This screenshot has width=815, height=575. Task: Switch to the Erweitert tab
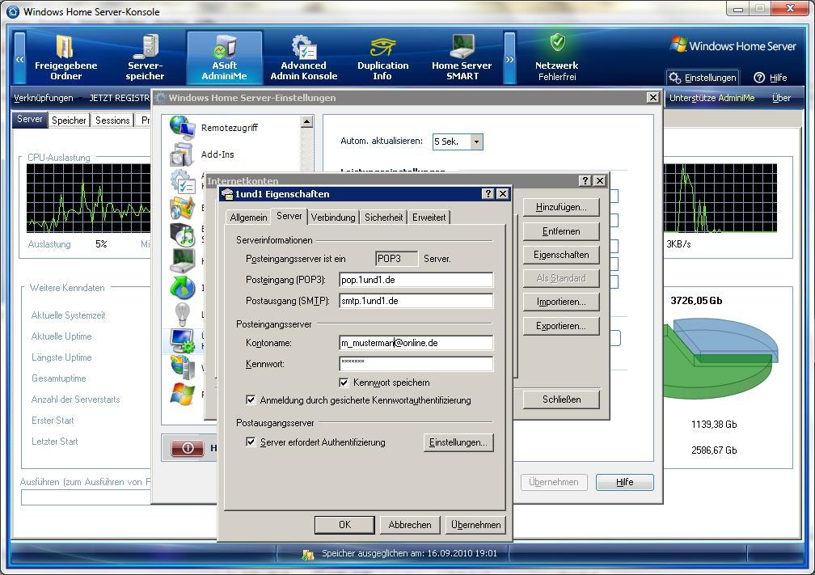(429, 218)
